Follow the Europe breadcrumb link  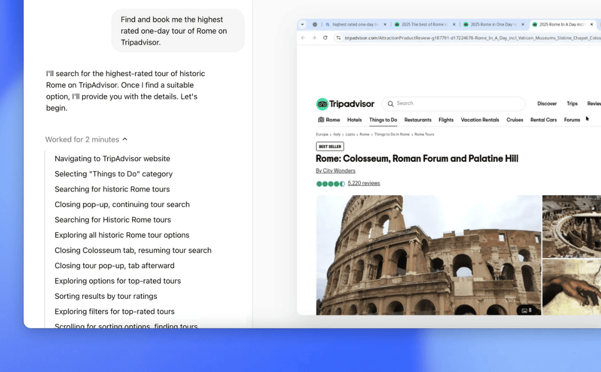point(322,134)
